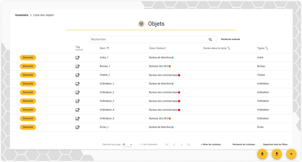
Task: Click the Objets cube icon
Action: point(141,24)
